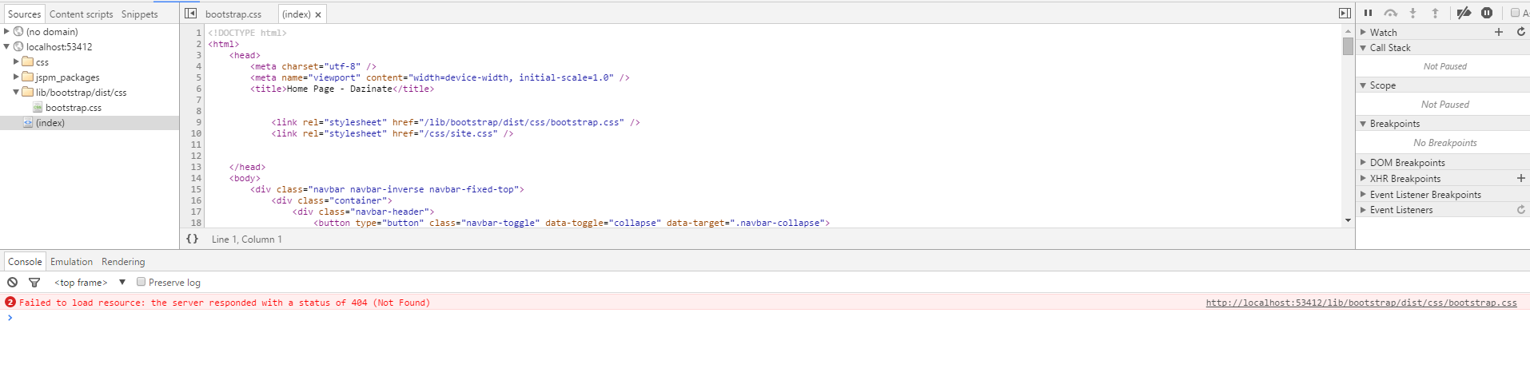The image size is (1530, 384).
Task: Hide the navigator sidebar
Action: coord(190,14)
